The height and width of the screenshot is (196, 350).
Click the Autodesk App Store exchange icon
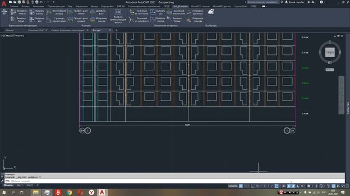click(x=308, y=2)
